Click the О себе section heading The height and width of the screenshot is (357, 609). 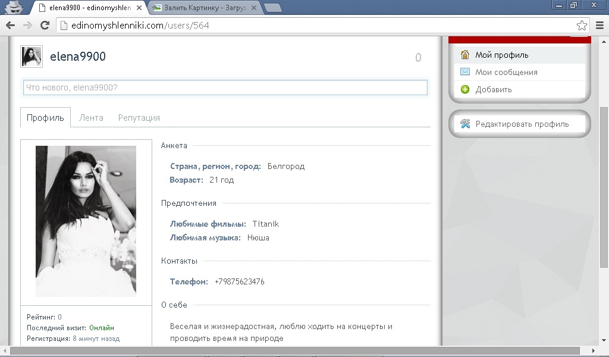click(x=174, y=305)
